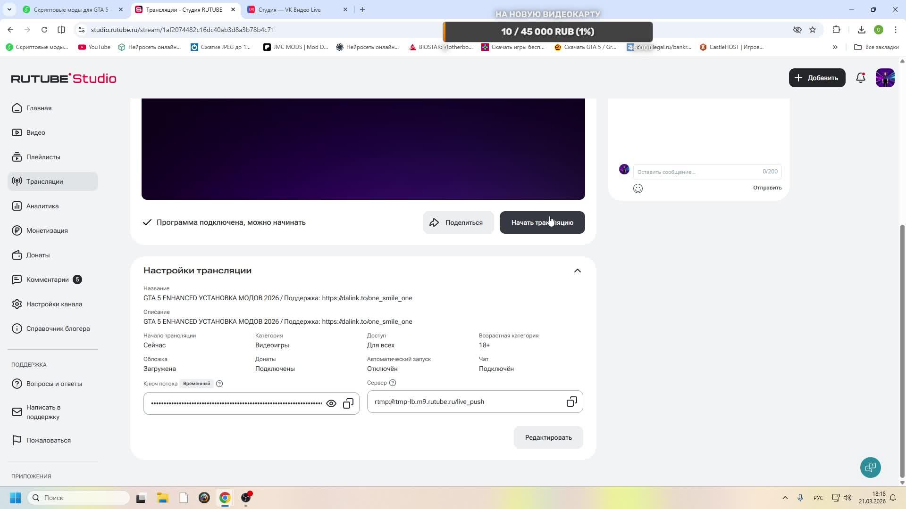Image resolution: width=906 pixels, height=509 pixels.
Task: Open the support chat floating button
Action: (870, 467)
